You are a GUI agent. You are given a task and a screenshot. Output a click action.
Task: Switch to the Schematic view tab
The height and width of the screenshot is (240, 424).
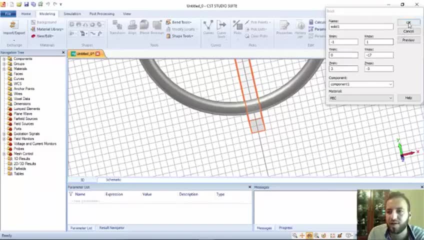pos(113,179)
